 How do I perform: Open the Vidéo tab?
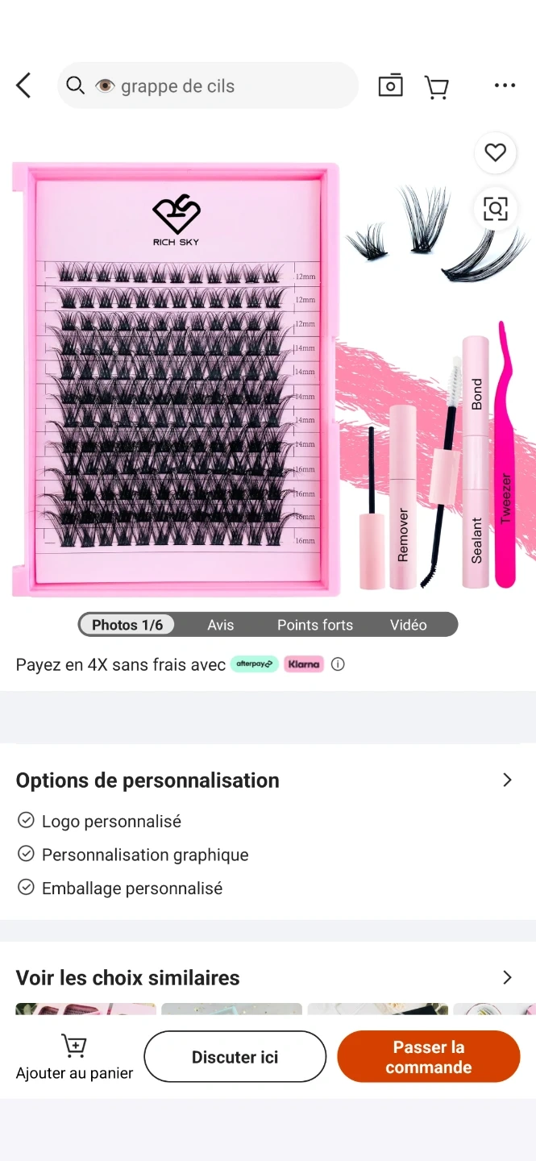tap(408, 625)
